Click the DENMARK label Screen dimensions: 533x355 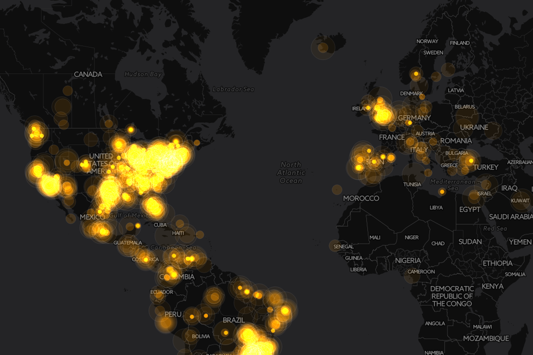(x=411, y=94)
